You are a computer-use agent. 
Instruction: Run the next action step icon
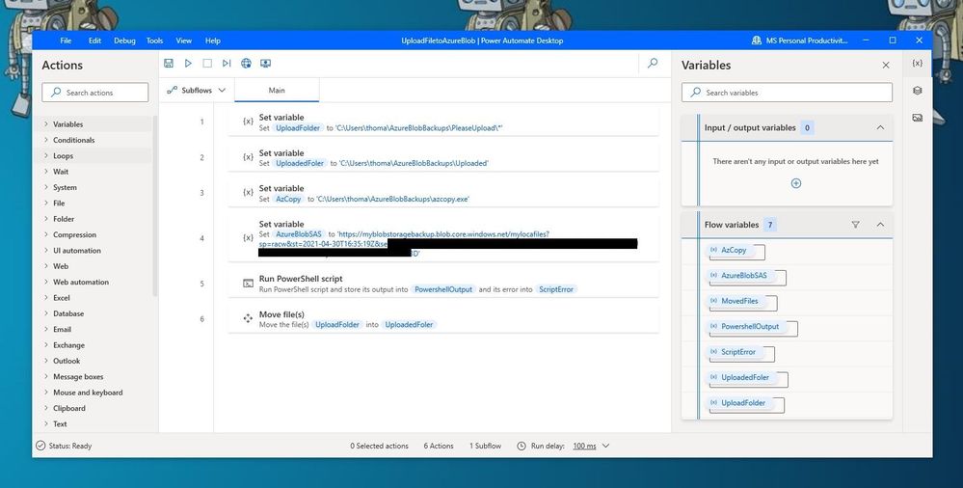coord(227,64)
